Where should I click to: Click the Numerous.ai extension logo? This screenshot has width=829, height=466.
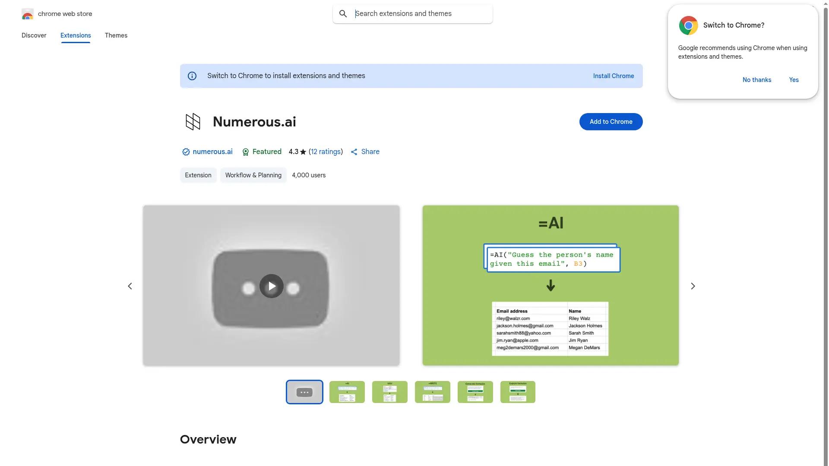pyautogui.click(x=193, y=122)
